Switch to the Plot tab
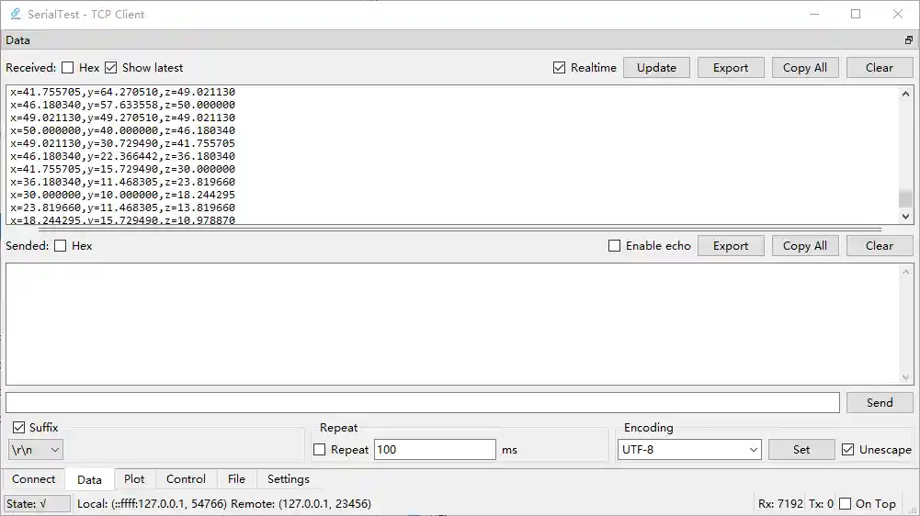The image size is (920, 516). point(134,479)
